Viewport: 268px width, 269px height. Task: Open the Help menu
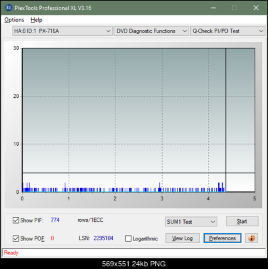(x=36, y=20)
